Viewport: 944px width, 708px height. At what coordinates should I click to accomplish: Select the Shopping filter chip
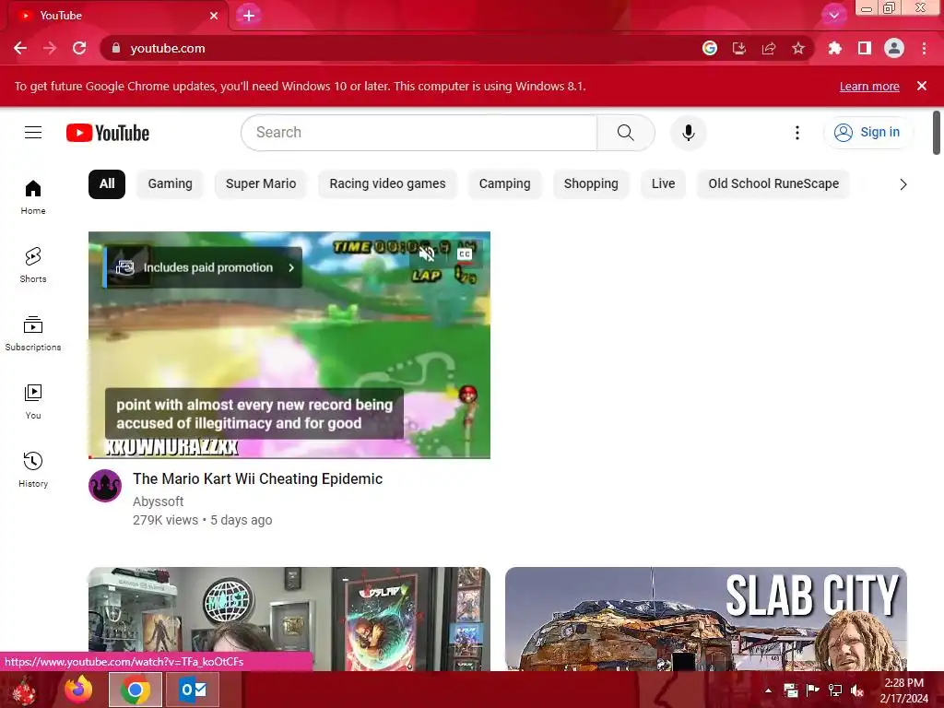point(591,184)
